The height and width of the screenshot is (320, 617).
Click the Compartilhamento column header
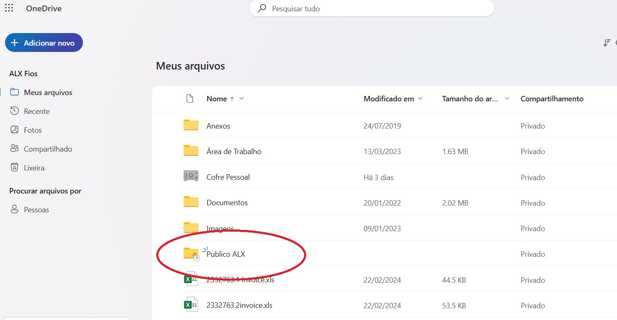552,99
